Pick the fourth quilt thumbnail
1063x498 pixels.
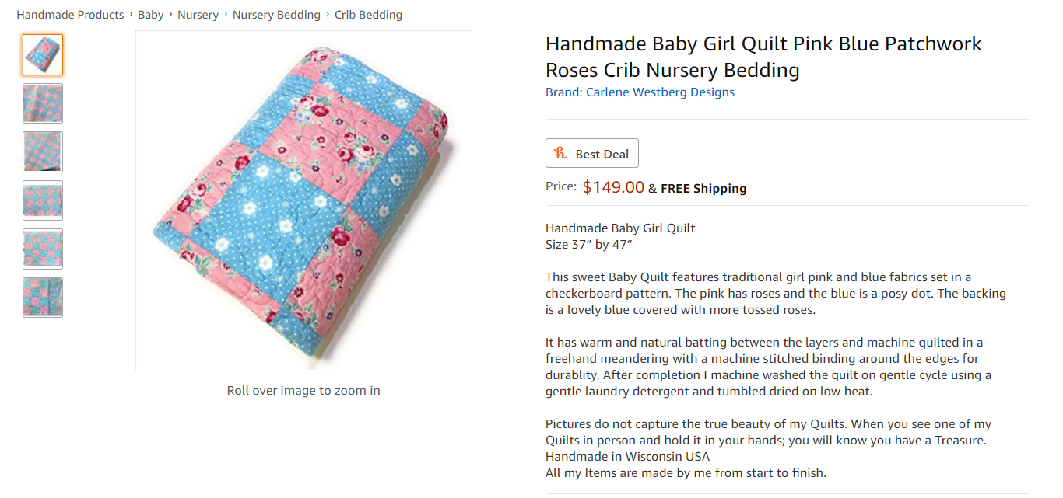(x=43, y=200)
